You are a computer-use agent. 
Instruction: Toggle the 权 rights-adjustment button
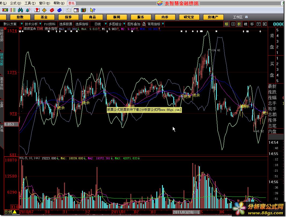pos(239,24)
